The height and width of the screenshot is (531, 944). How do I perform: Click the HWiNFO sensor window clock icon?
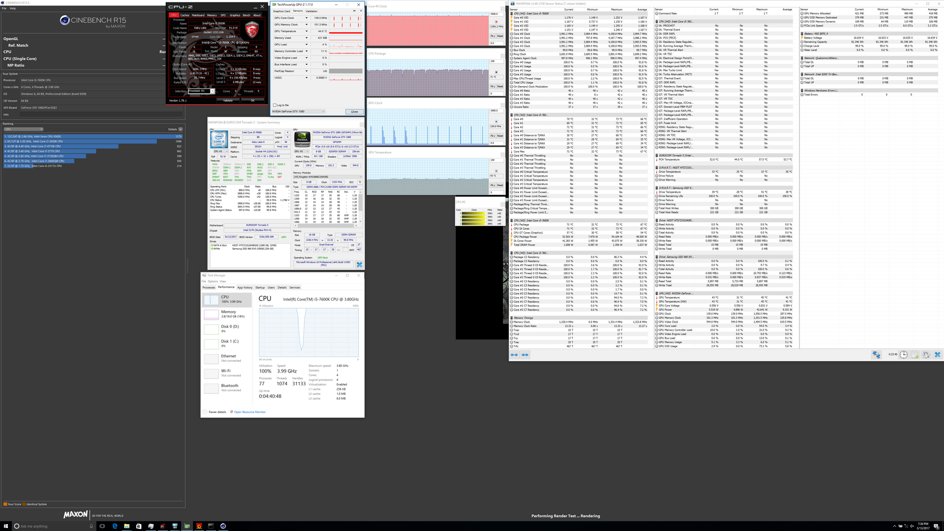pyautogui.click(x=904, y=354)
